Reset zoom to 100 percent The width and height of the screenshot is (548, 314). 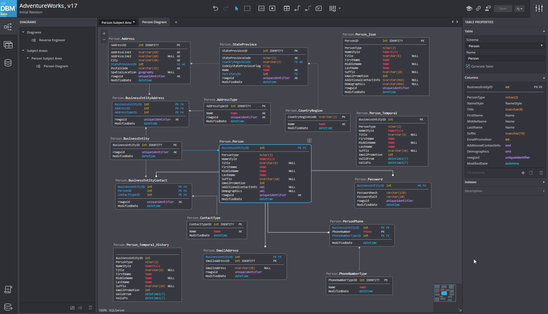pyautogui.click(x=261, y=8)
